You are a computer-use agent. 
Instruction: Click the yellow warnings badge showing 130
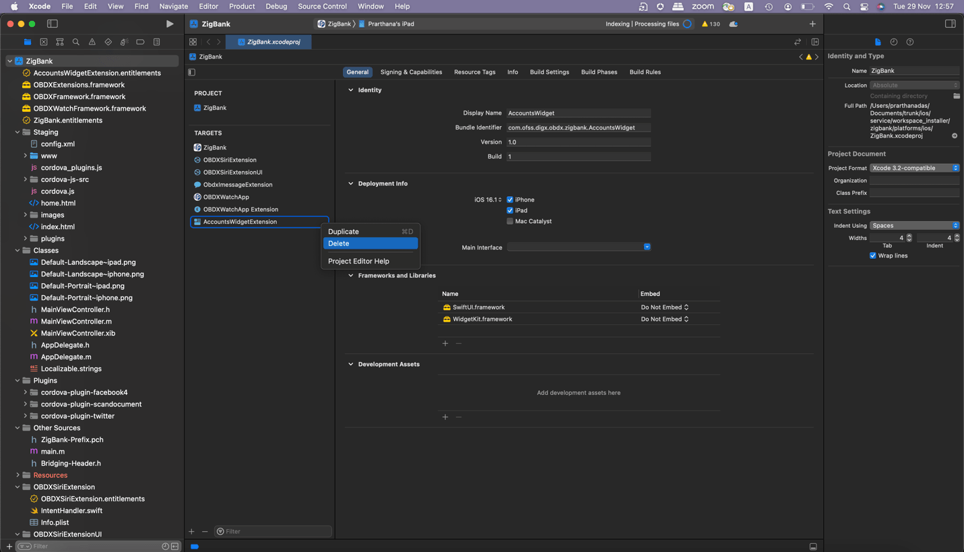pyautogui.click(x=711, y=24)
